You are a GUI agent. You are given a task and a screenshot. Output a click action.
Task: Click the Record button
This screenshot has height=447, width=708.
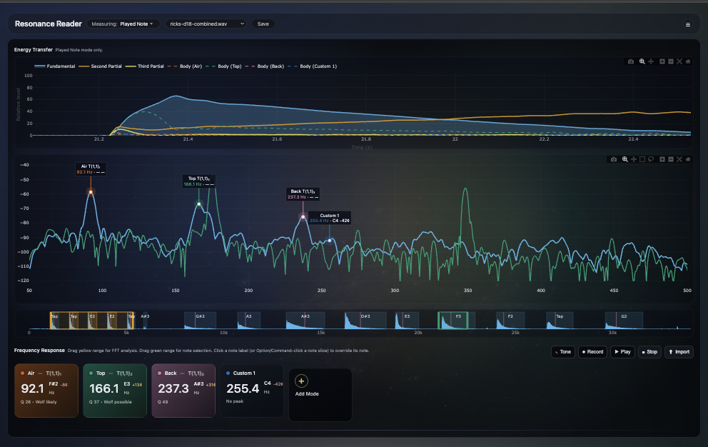(x=593, y=352)
